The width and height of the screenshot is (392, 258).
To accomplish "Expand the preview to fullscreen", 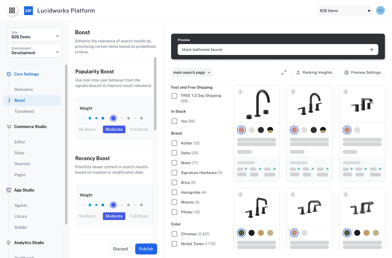I will 284,73.
